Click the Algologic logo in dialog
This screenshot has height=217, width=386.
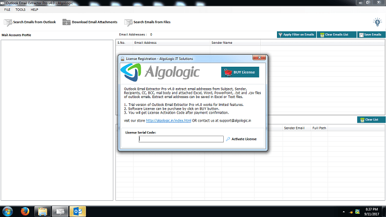click(160, 72)
